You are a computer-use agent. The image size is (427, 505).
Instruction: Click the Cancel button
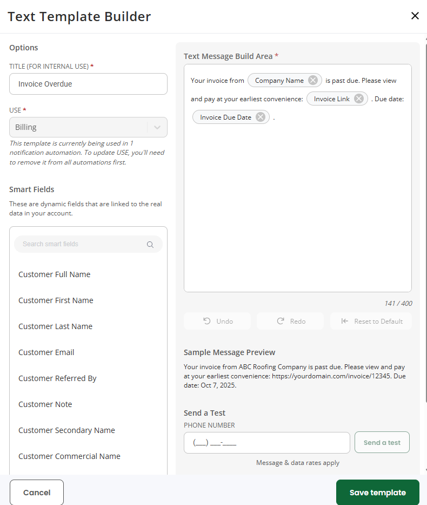[37, 493]
